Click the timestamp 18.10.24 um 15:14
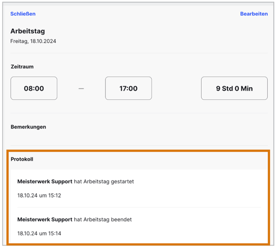The height and width of the screenshot is (247, 277). point(39,233)
